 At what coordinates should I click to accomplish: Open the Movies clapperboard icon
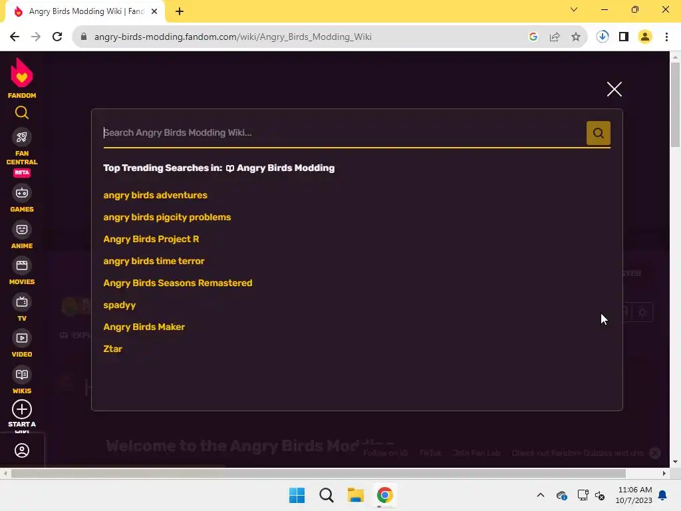click(22, 265)
